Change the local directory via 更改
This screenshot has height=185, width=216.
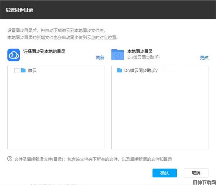coord(204,57)
